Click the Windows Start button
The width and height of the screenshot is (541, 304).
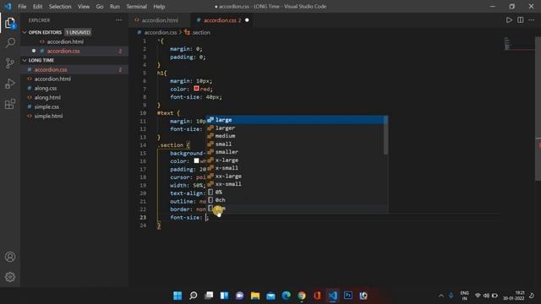(178, 296)
